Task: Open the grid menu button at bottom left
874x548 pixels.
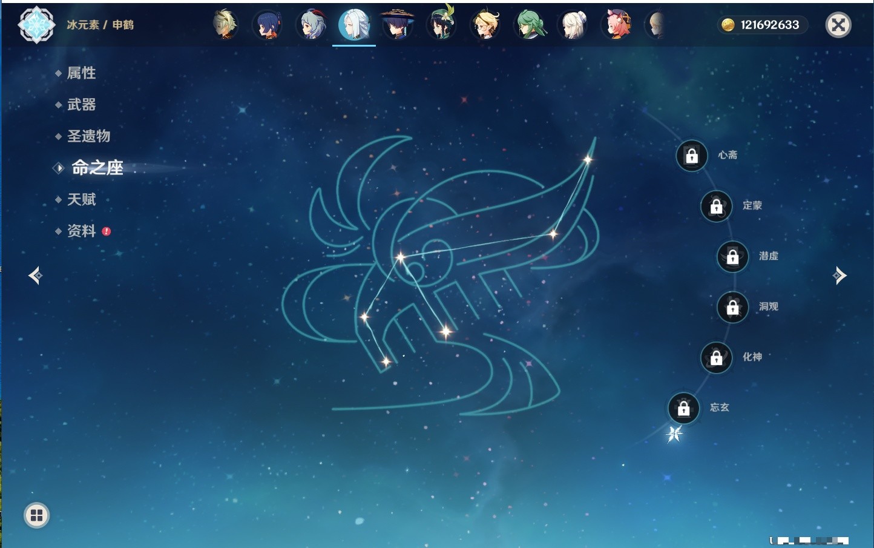Action: (x=36, y=515)
